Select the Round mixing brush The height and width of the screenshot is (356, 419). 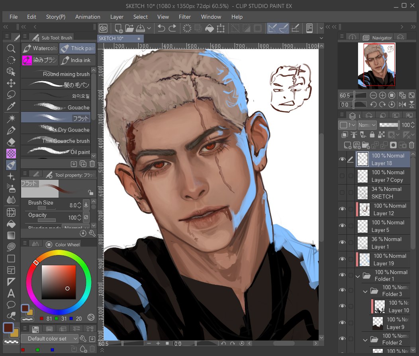pyautogui.click(x=56, y=74)
